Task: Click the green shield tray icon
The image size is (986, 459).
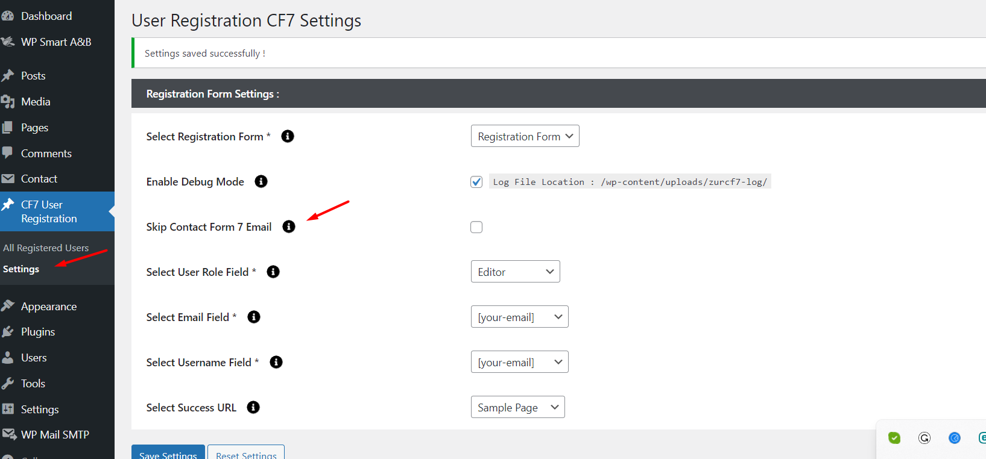Action: click(894, 438)
